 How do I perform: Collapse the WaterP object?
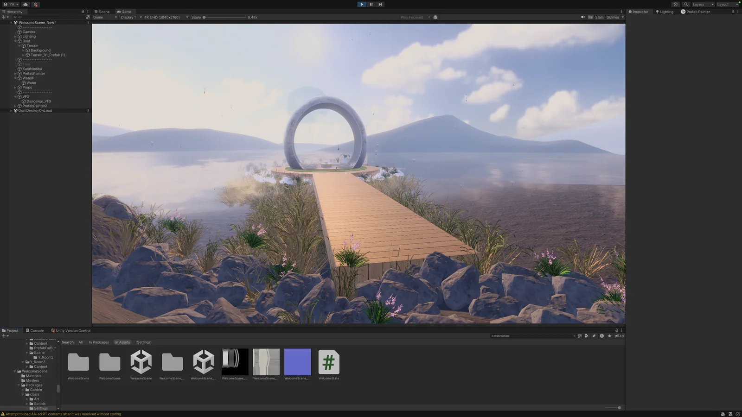(x=15, y=78)
